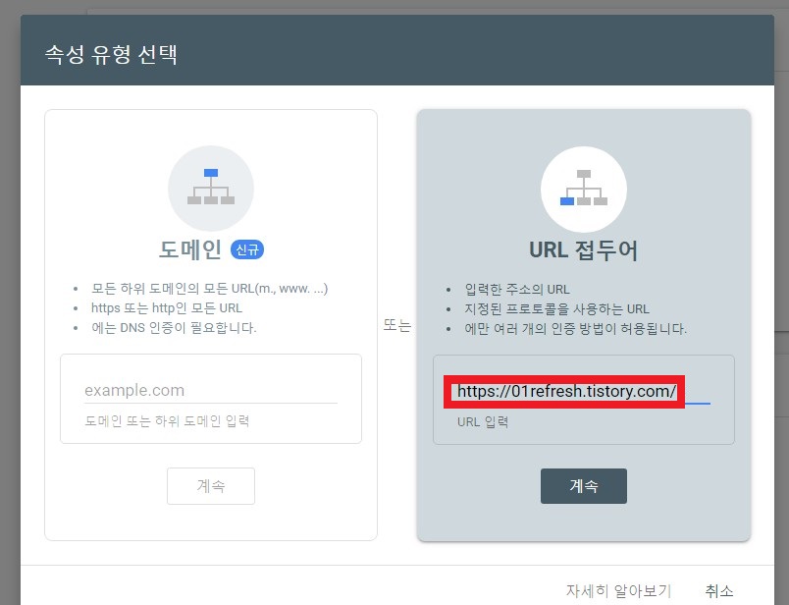Click the '모든 하위 도메인의 모든 URL' bullet
The image size is (789, 605).
pyautogui.click(x=209, y=289)
